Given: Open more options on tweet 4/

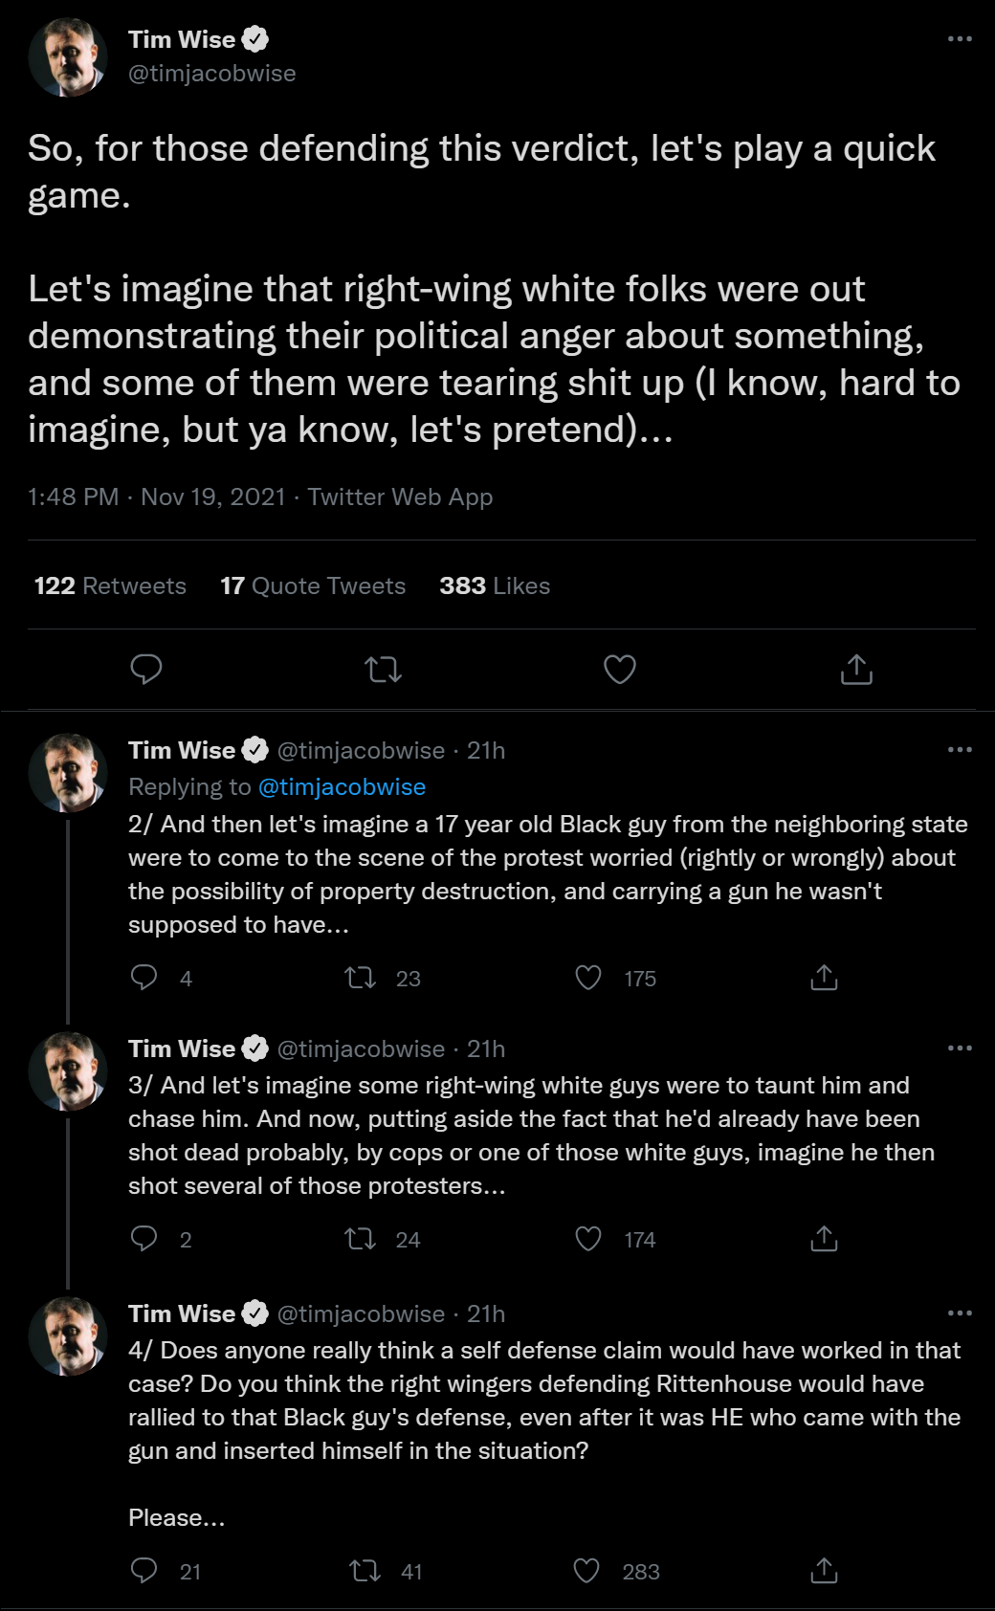Looking at the screenshot, I should point(960,1313).
